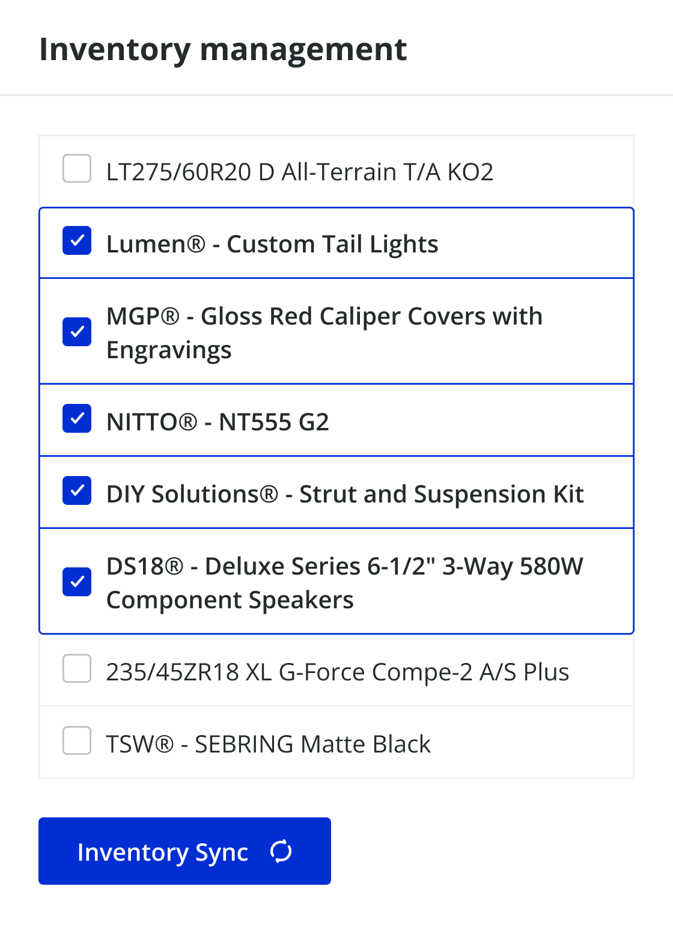Select the NITTO® - NT555 G2 row
The width and height of the screenshot is (673, 928).
[x=336, y=420]
